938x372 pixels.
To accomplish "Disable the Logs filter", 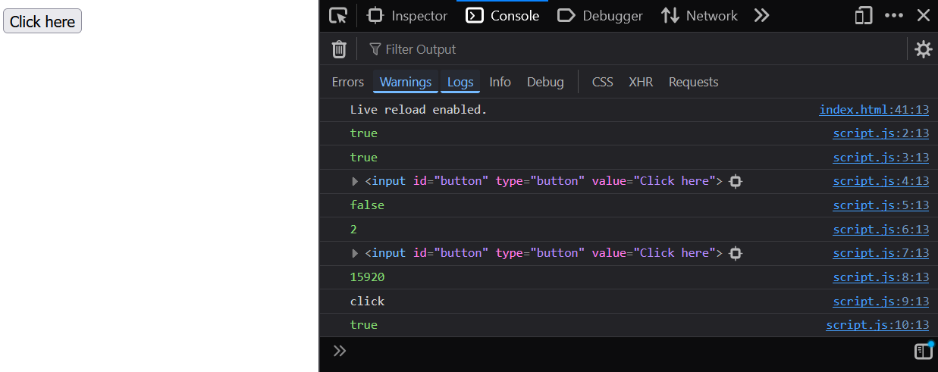I will (460, 82).
